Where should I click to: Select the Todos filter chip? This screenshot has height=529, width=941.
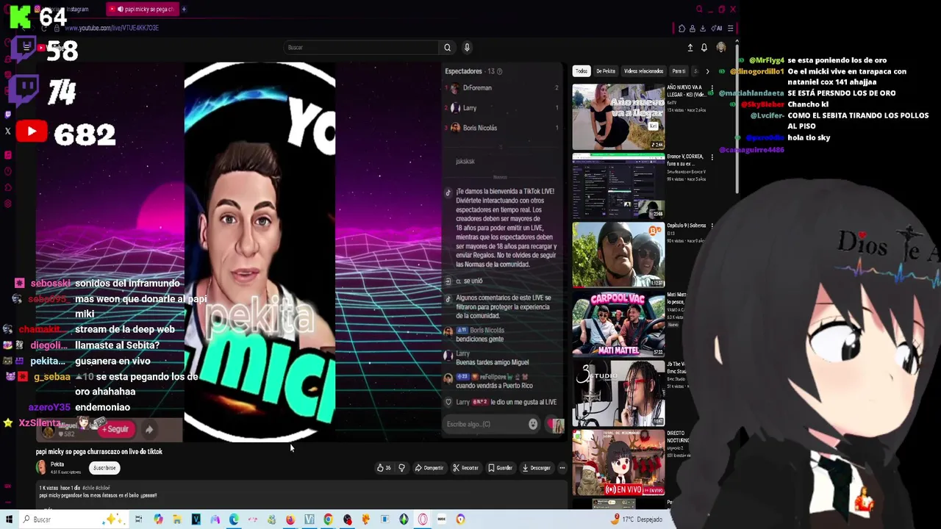coord(582,71)
